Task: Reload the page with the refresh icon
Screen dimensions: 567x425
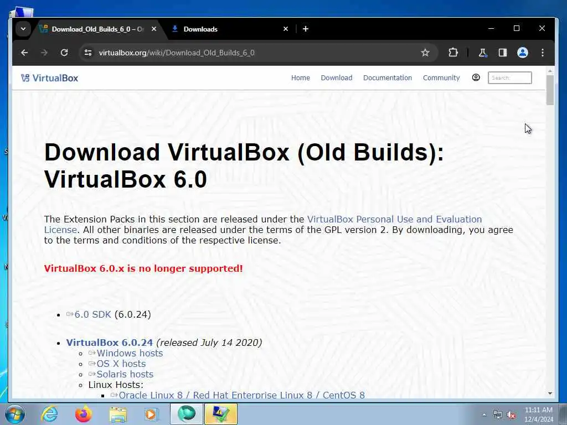Action: point(64,53)
